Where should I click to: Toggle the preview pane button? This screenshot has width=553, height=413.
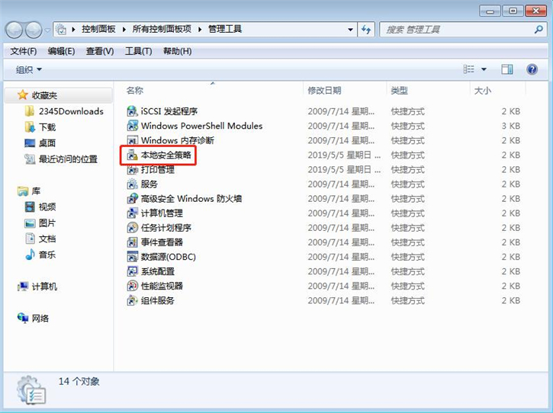coord(507,69)
